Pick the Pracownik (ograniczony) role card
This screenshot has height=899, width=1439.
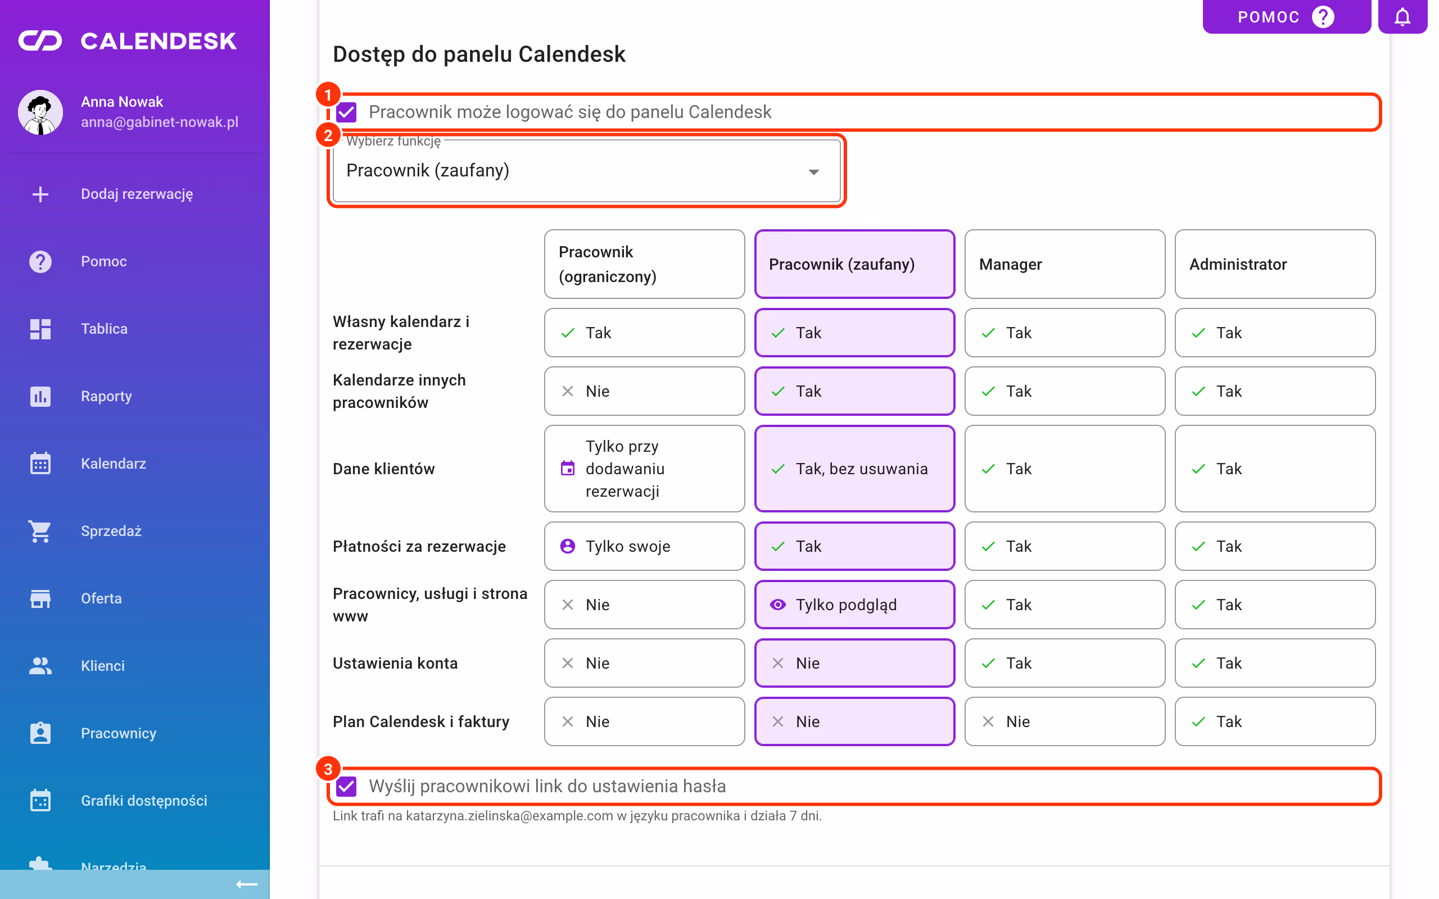pyautogui.click(x=644, y=264)
